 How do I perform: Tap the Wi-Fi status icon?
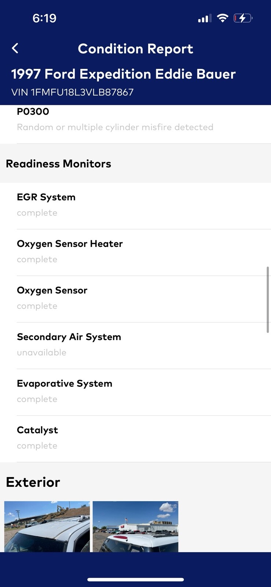click(222, 18)
